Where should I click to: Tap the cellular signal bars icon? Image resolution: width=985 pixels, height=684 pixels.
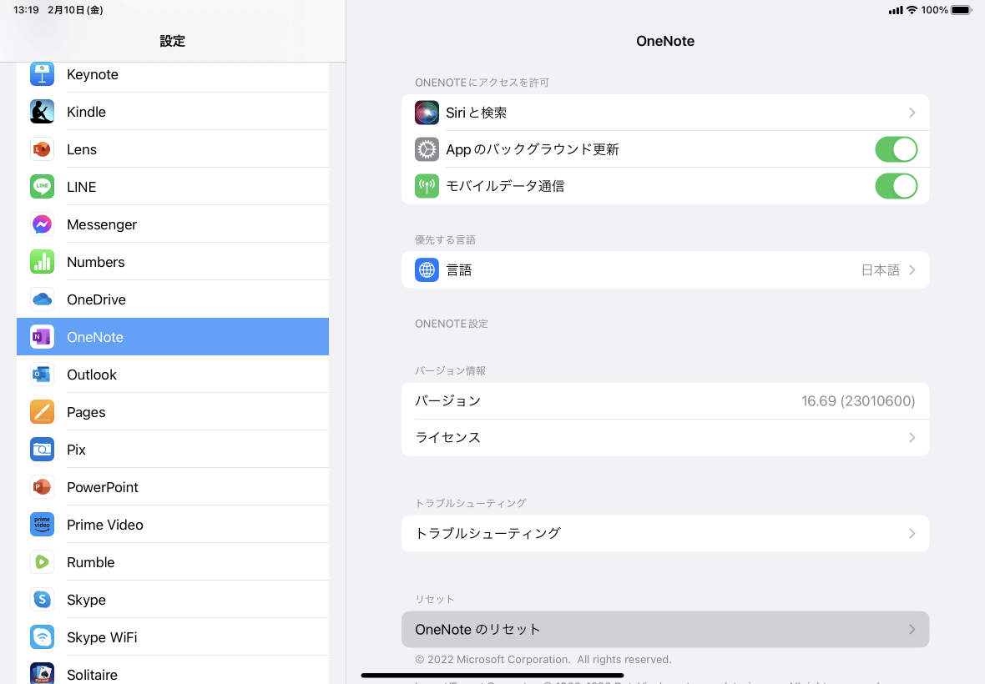895,10
